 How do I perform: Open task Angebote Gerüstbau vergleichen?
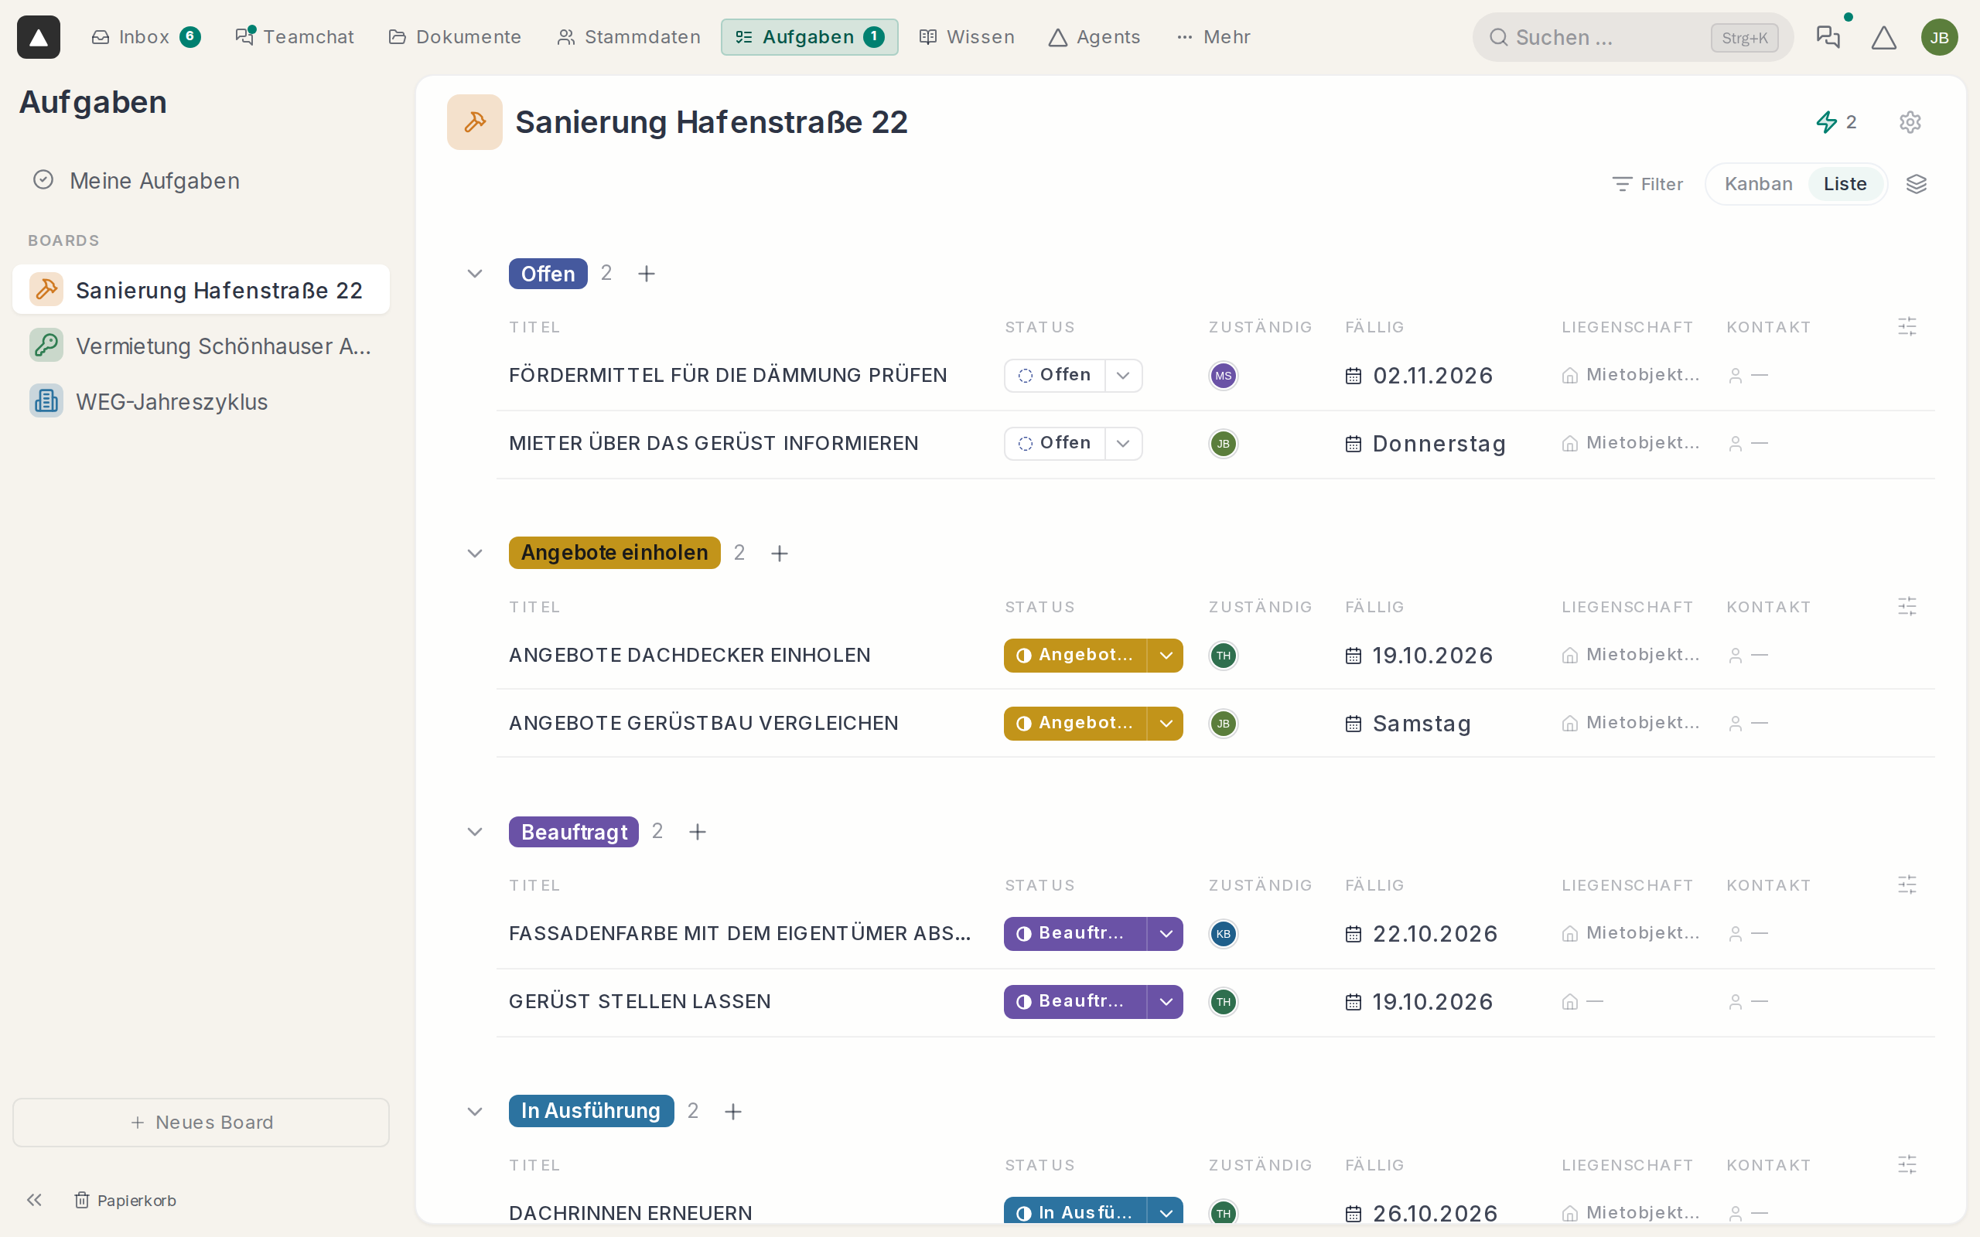coord(704,723)
